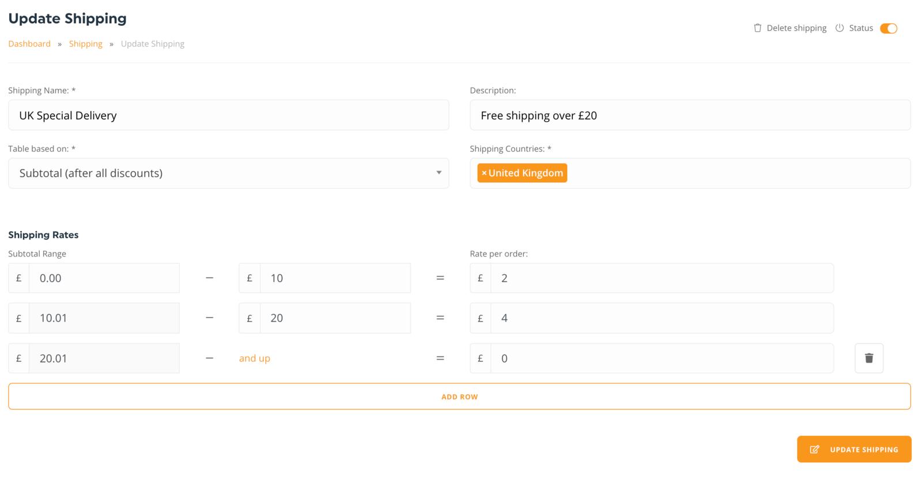
Task: Click the range start field showing 10.01
Action: tap(104, 318)
